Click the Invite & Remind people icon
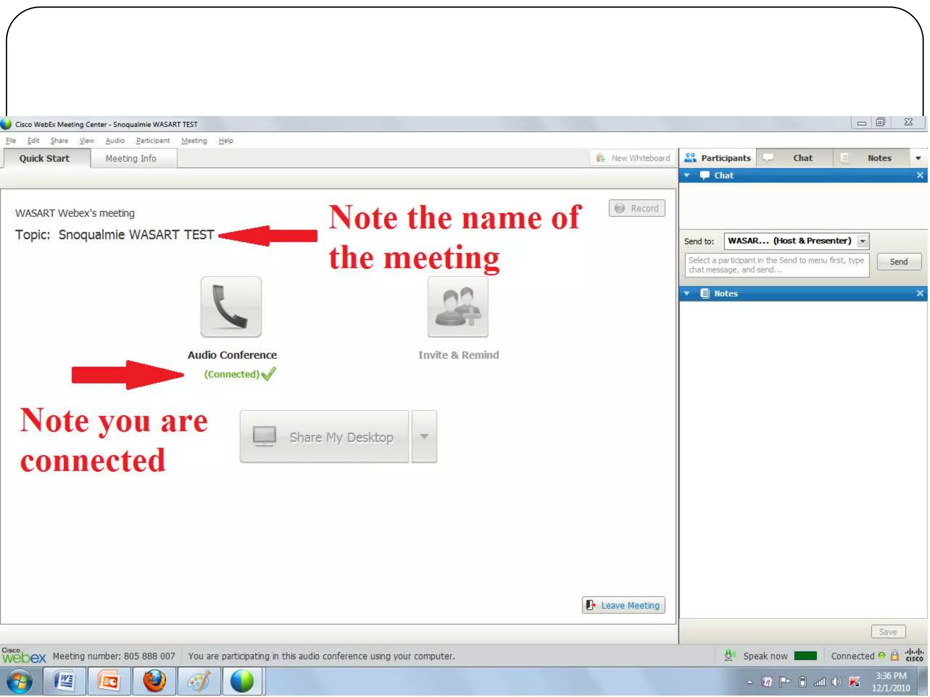The image size is (930, 697). pos(458,307)
